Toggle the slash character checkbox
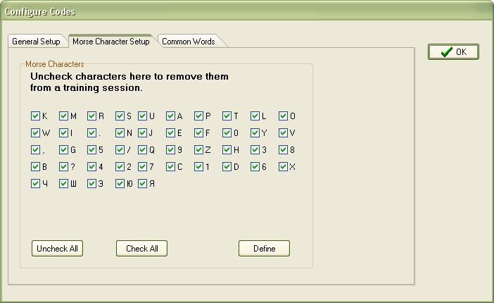Screen dimensions: 494x303 pos(120,149)
